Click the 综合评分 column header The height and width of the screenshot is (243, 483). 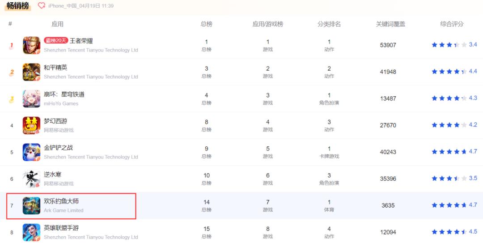[452, 24]
